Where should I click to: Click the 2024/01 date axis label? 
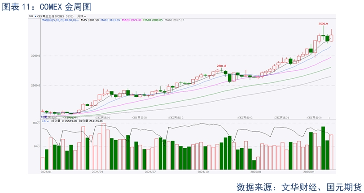coord(46,171)
